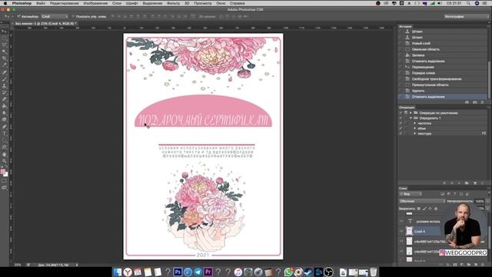
Task: Open the Фильтр menu
Action: [173, 3]
